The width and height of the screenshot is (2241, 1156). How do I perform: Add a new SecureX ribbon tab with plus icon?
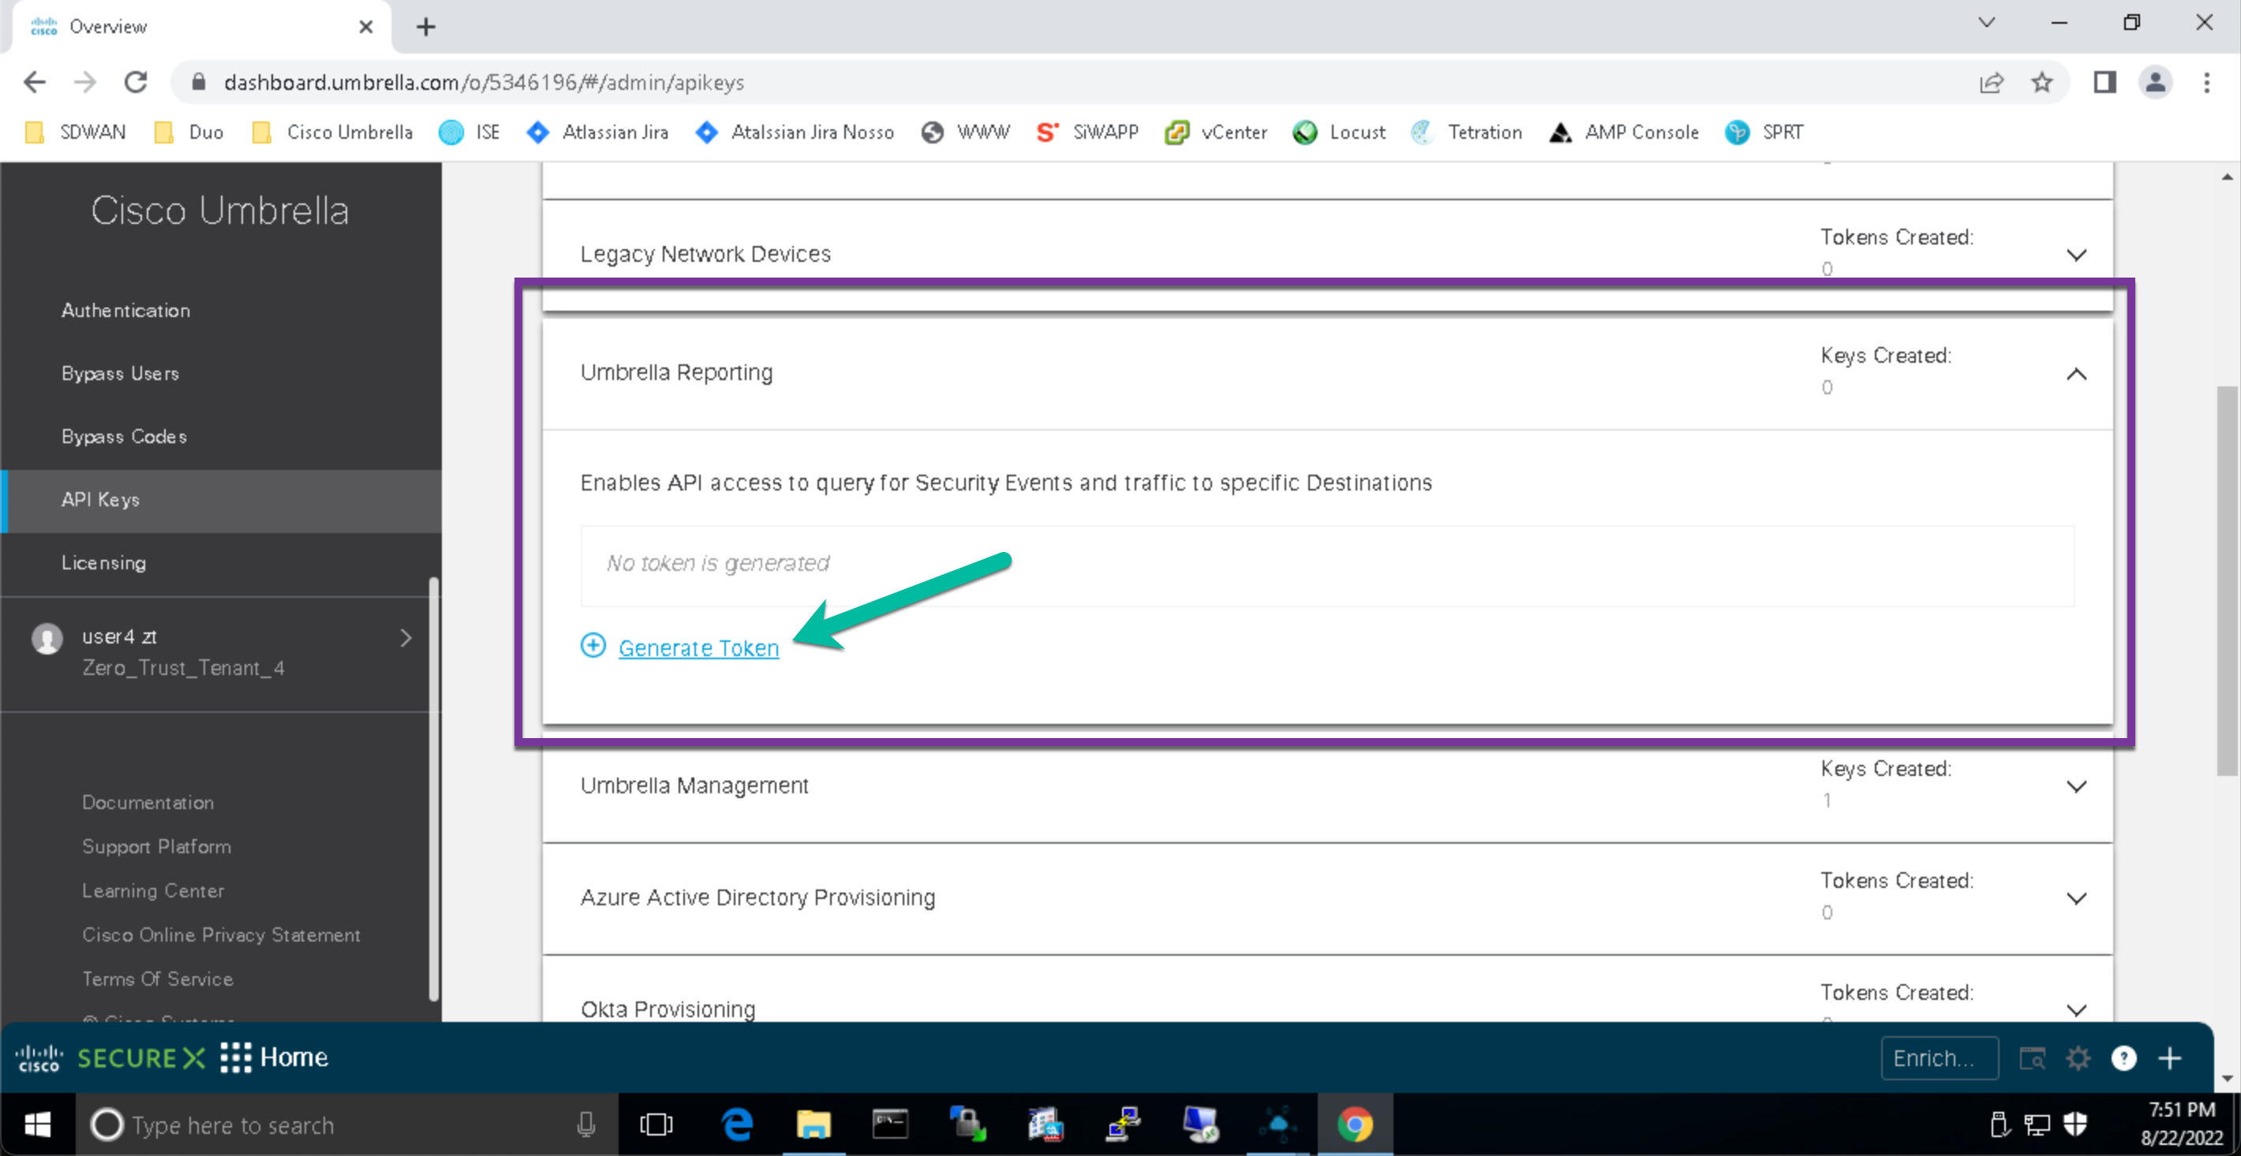pyautogui.click(x=2168, y=1057)
